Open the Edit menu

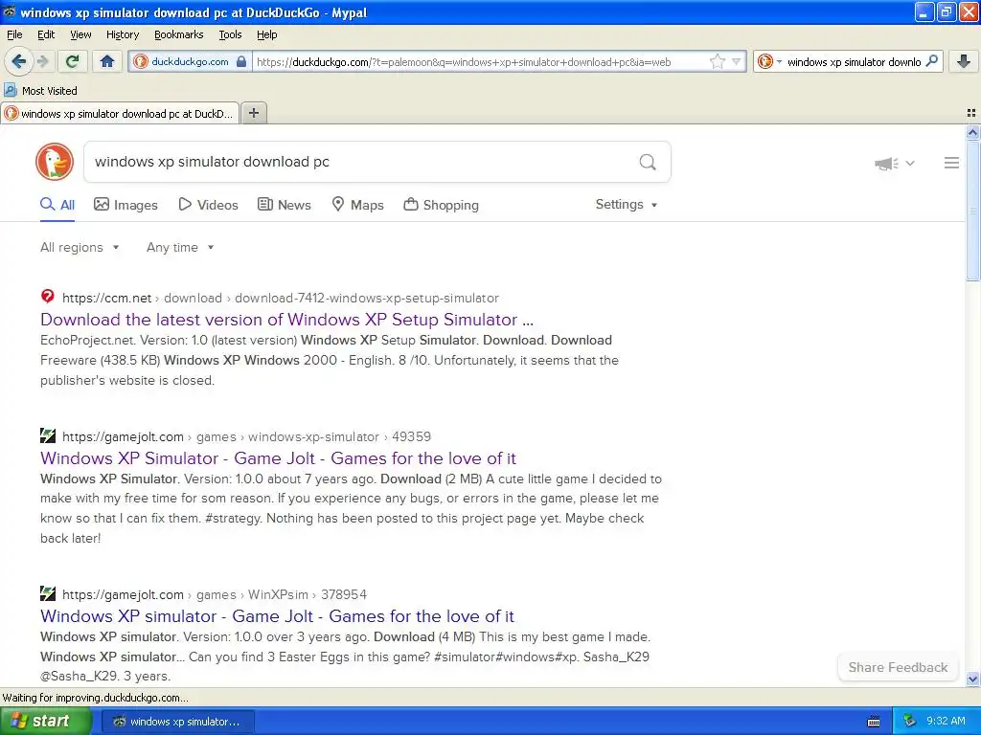46,34
